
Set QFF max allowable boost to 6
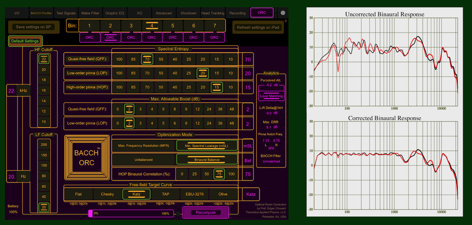point(175,109)
